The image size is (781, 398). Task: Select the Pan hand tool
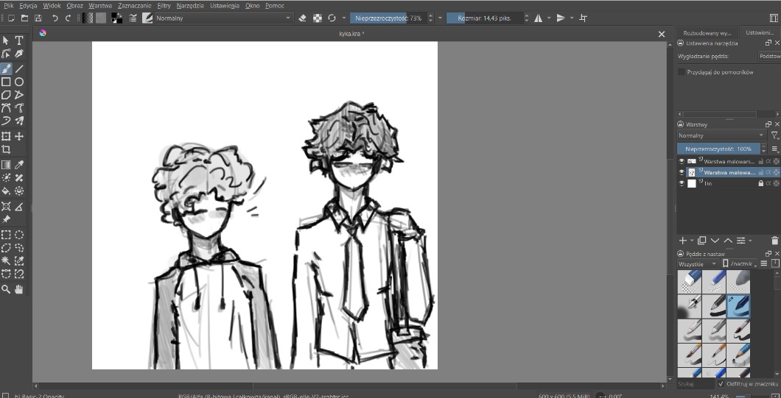19,290
